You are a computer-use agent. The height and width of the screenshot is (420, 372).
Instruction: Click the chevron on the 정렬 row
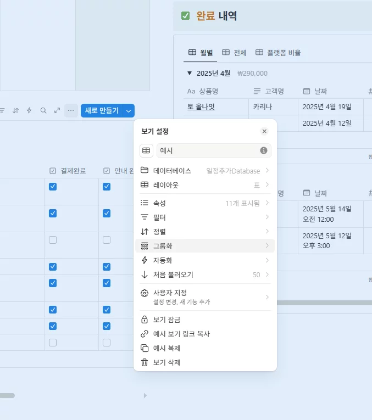tap(267, 231)
